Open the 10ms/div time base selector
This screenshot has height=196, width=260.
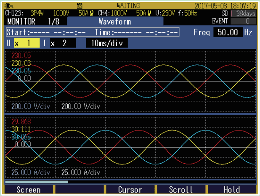tap(107, 43)
